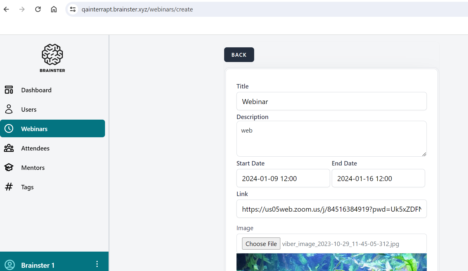Image resolution: width=468 pixels, height=271 pixels.
Task: Click the Tags hashtag icon
Action: pos(9,187)
